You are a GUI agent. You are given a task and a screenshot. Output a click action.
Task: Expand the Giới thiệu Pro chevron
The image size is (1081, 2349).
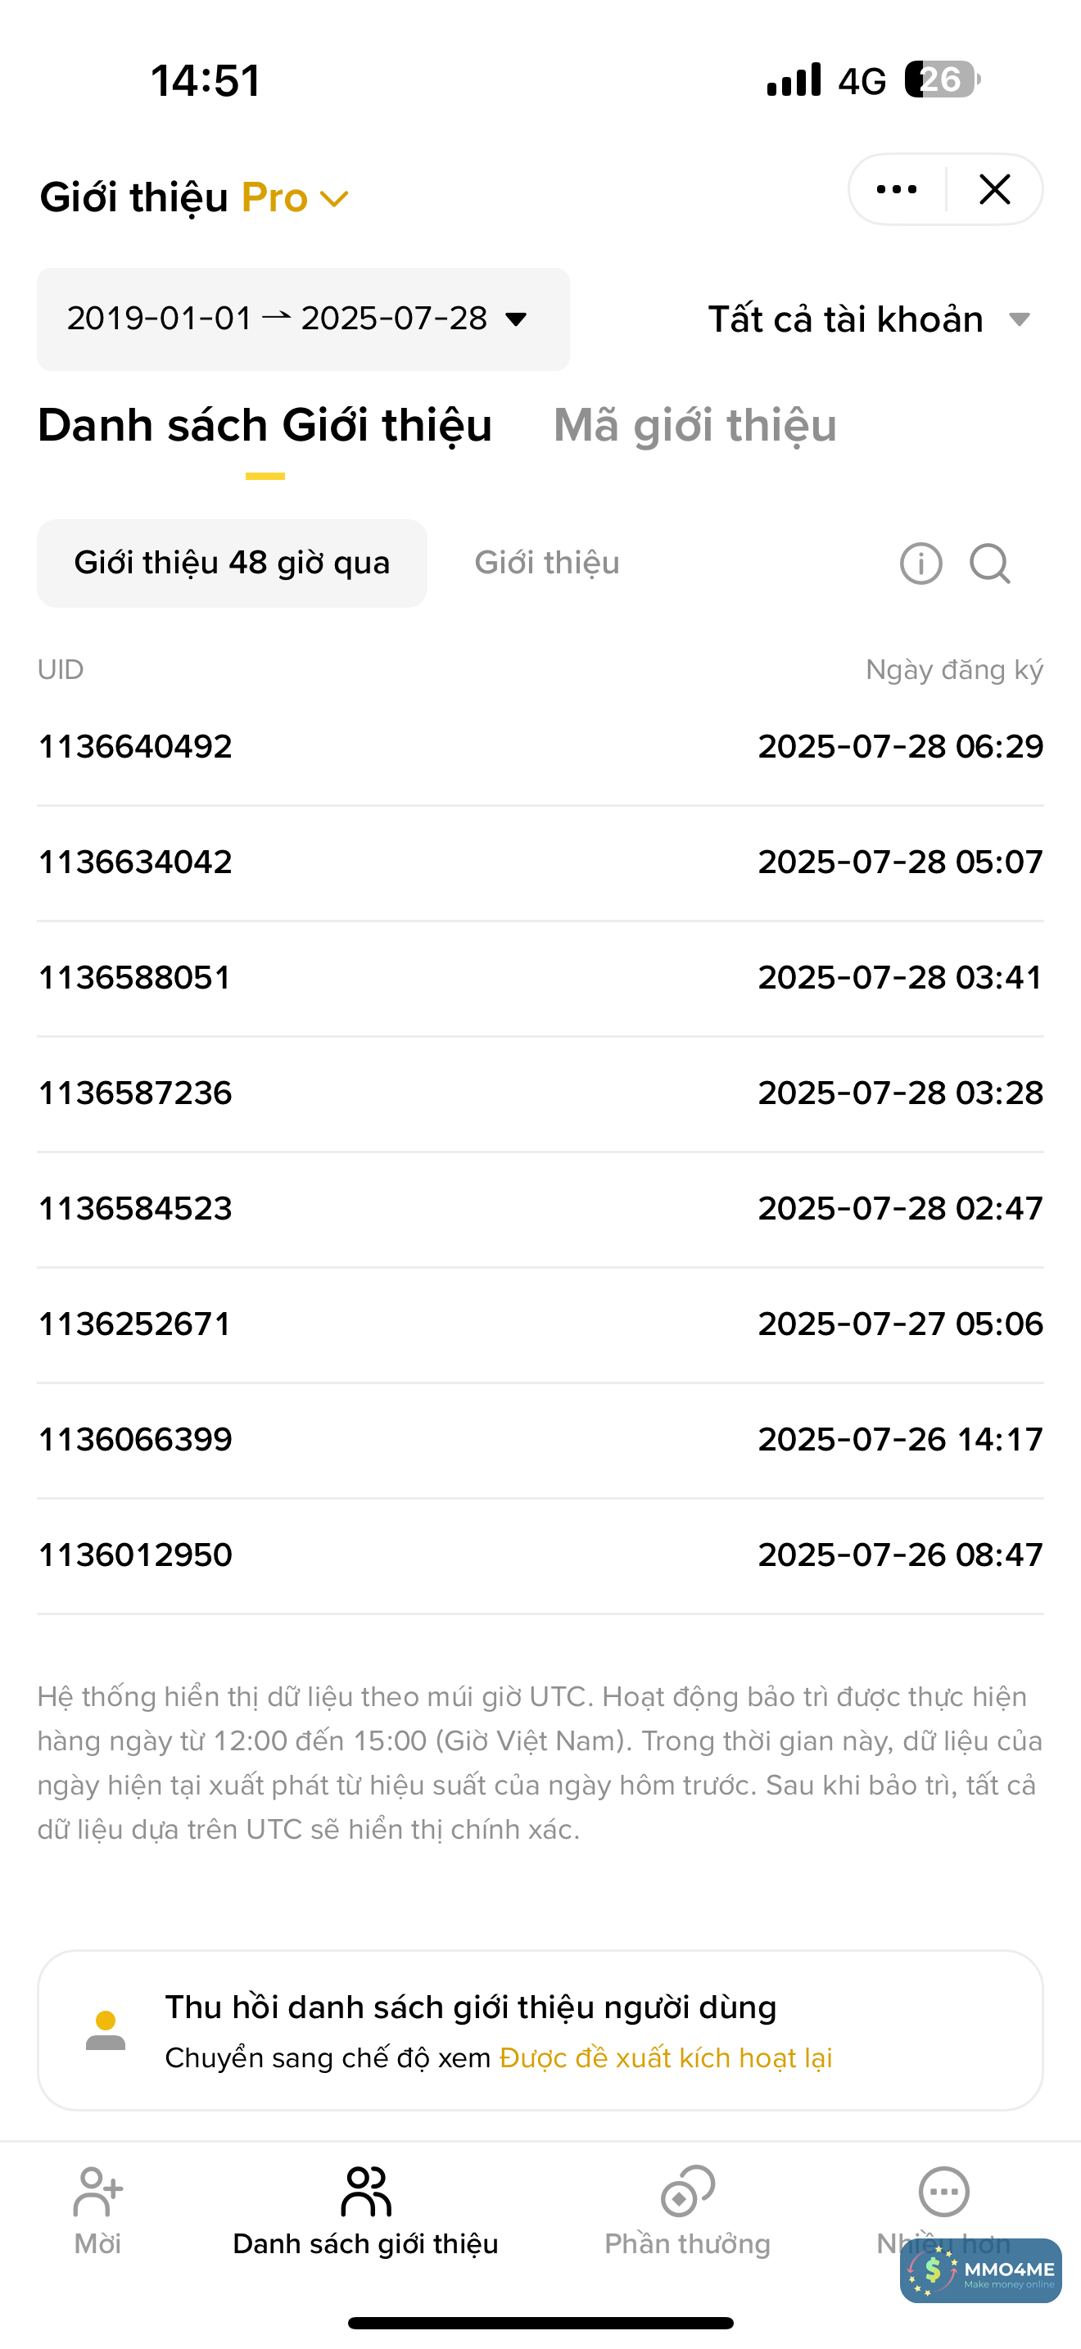tap(336, 199)
